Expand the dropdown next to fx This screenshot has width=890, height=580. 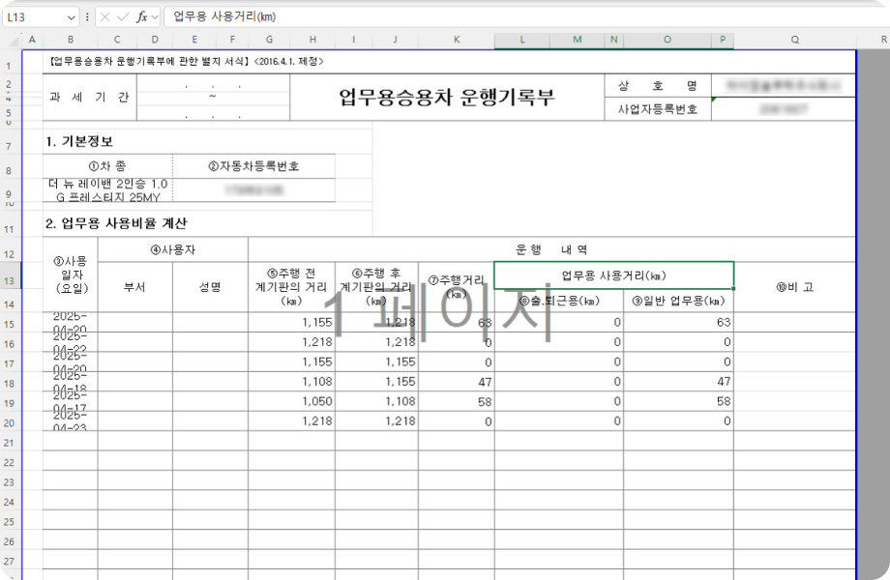click(x=155, y=17)
